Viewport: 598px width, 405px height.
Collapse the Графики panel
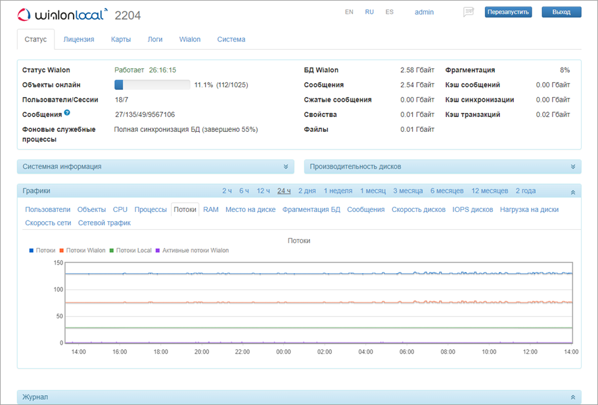(x=572, y=191)
